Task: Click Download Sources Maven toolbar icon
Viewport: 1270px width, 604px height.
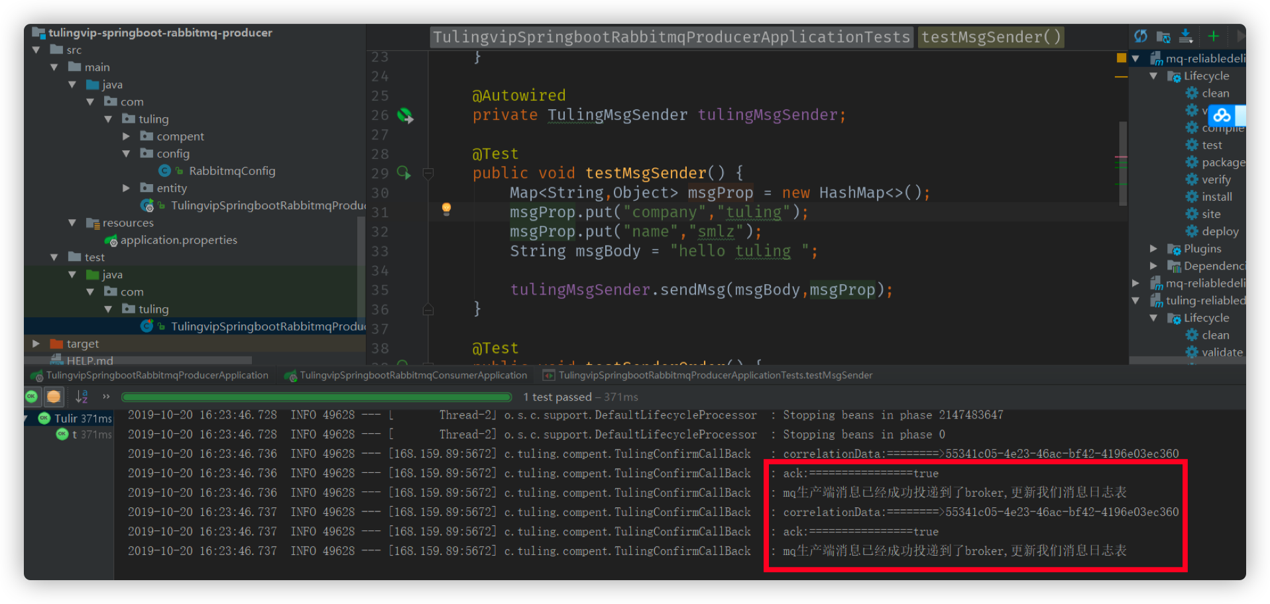Action: pyautogui.click(x=1186, y=36)
